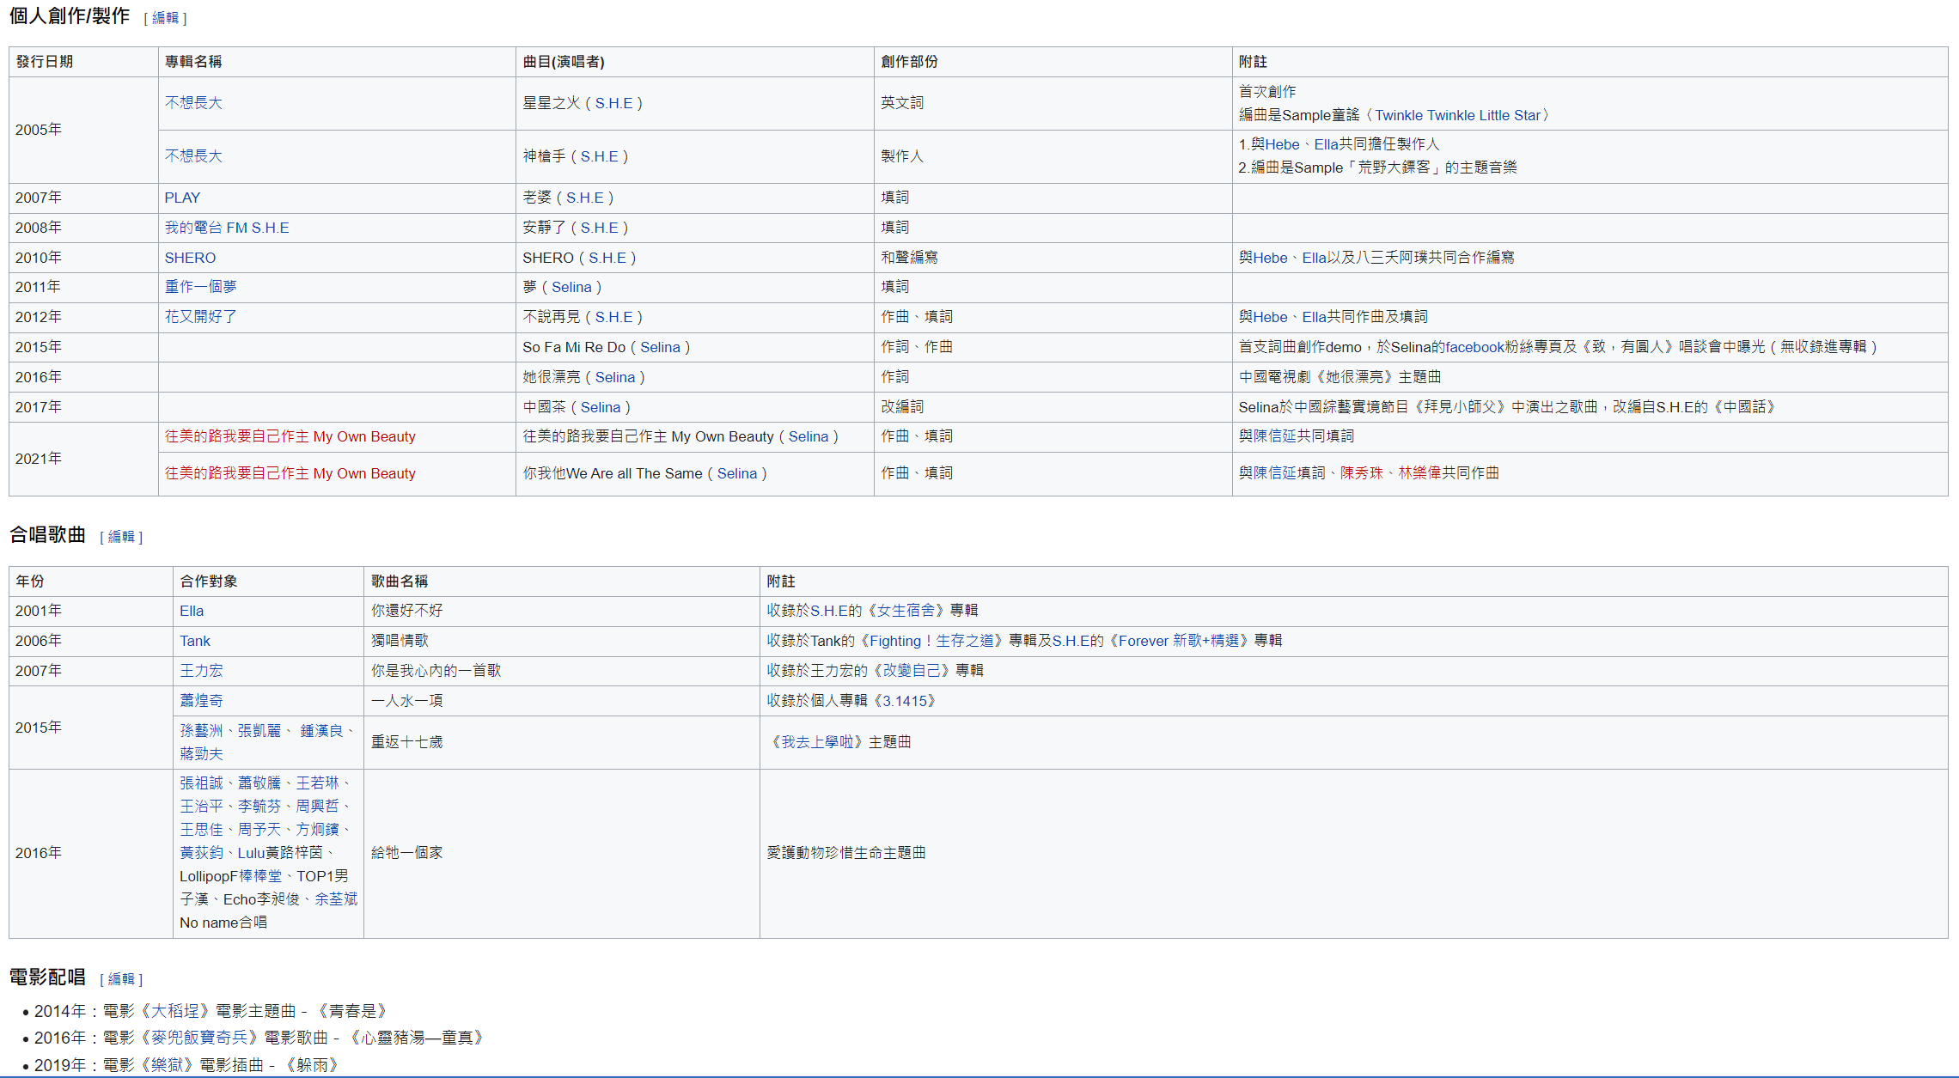Click Selina link in the So Fa Mi Re Do row

(660, 347)
